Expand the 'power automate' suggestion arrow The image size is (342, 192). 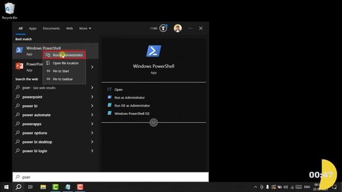point(92,115)
